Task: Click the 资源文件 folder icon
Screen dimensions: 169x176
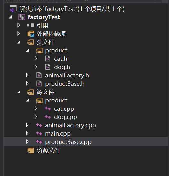Action: tap(30, 150)
